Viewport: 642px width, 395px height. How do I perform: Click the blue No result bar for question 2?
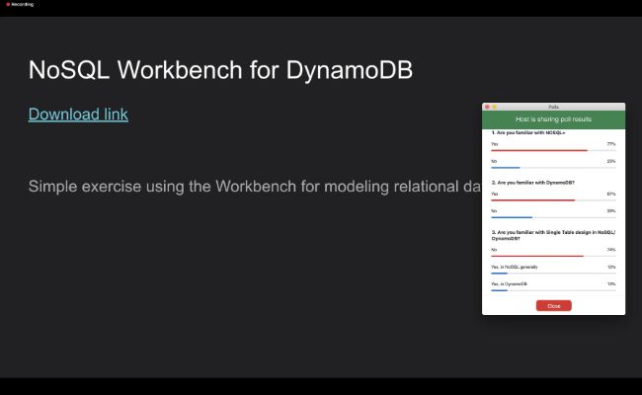tap(512, 217)
